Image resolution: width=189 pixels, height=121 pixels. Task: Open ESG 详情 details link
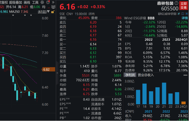point(185,18)
